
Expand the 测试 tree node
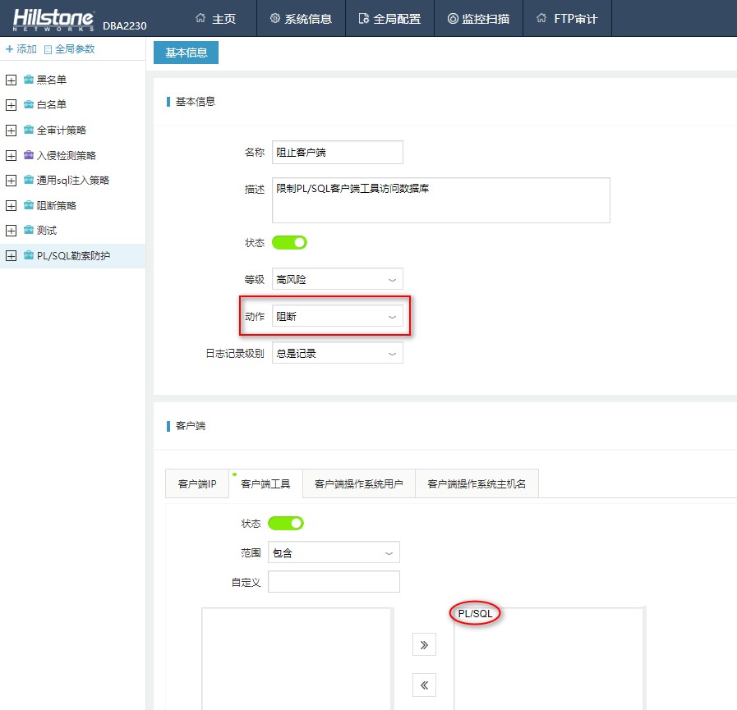click(x=11, y=231)
